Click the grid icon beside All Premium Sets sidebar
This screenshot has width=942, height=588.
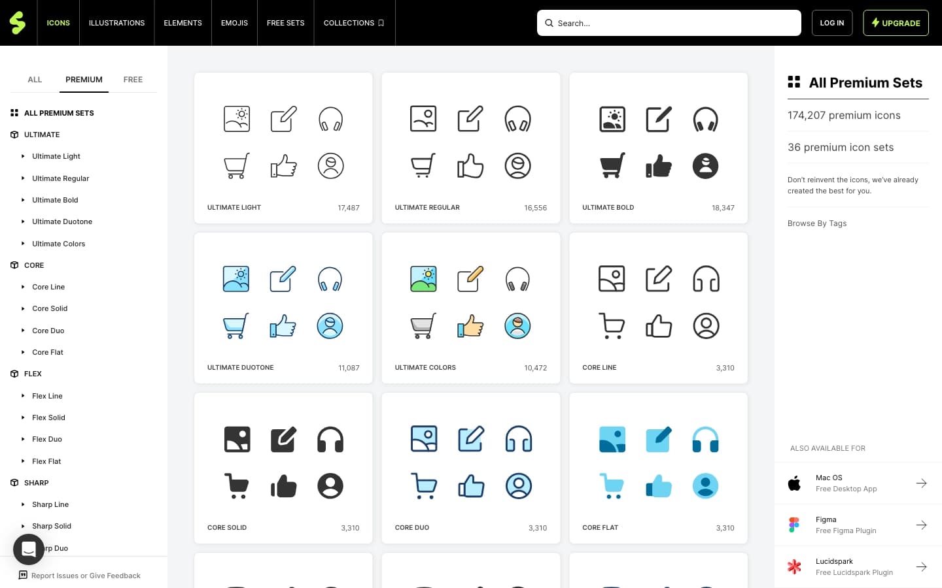point(14,113)
